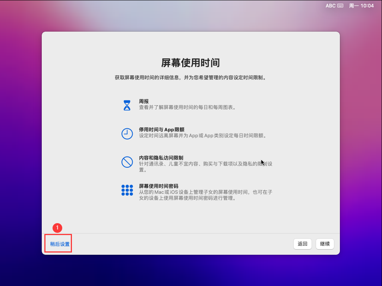Click the prohibition icon for 内容和隐私访问限制
Screen dimensions: 382x286
(x=127, y=162)
